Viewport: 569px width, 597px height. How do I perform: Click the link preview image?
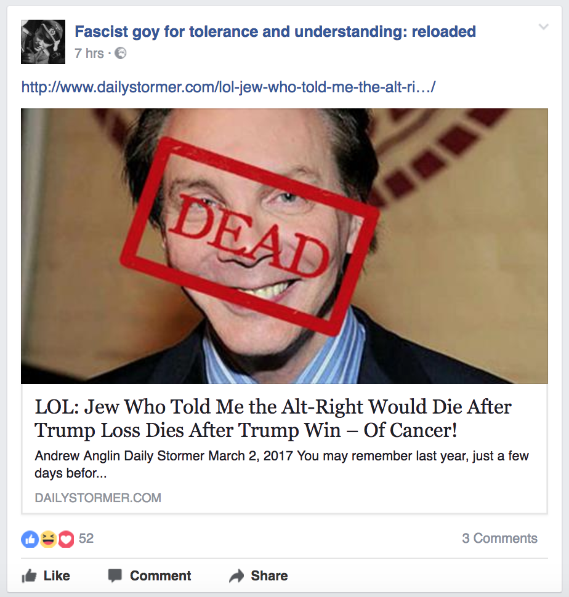(284, 246)
